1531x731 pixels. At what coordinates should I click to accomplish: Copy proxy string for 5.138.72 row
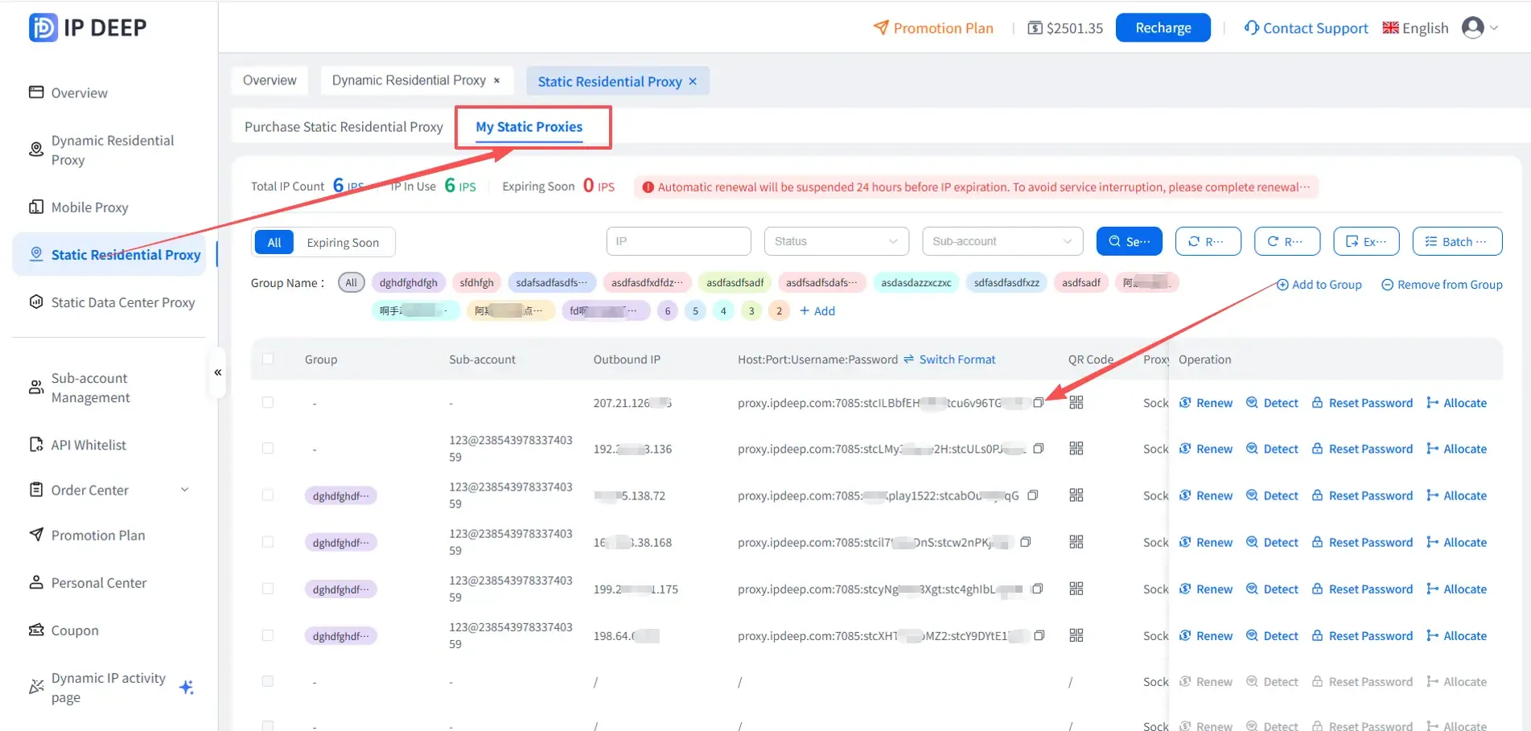coord(1033,495)
